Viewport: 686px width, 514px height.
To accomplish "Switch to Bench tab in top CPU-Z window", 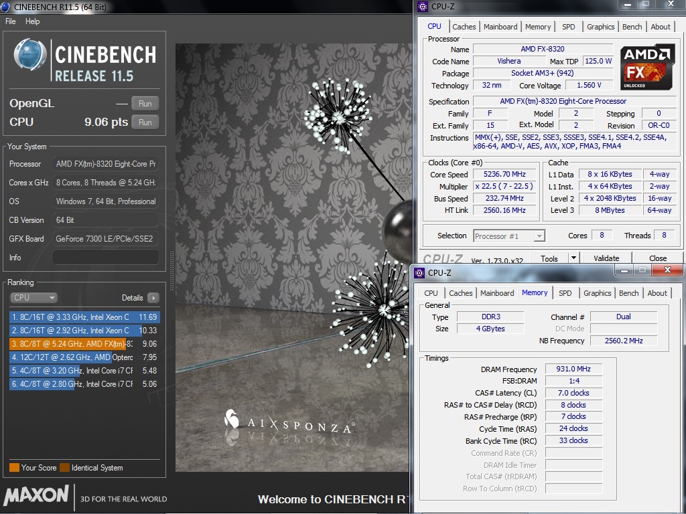I will (632, 27).
